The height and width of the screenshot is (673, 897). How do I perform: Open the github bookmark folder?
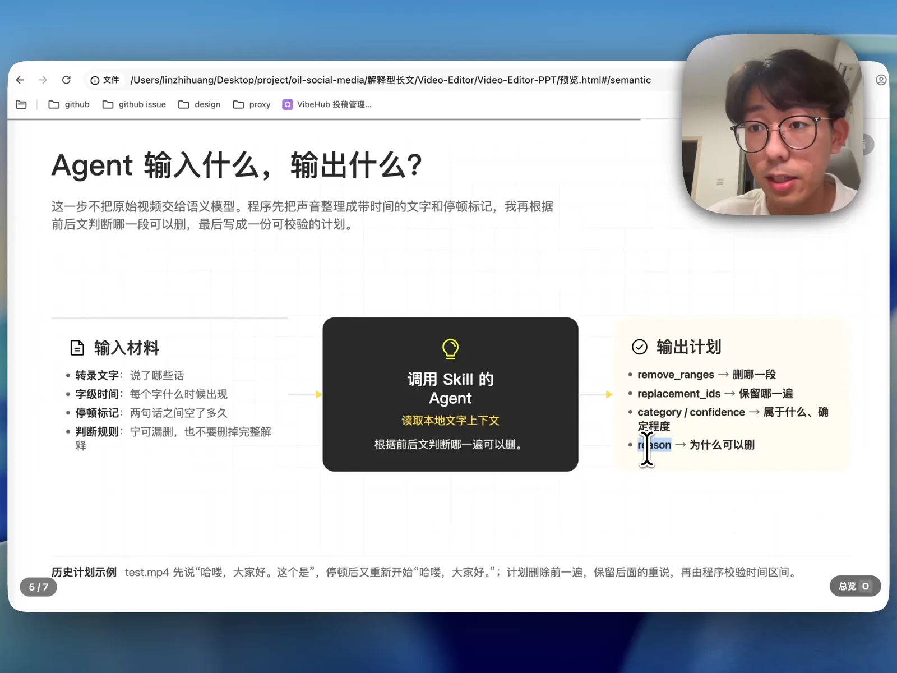point(69,104)
